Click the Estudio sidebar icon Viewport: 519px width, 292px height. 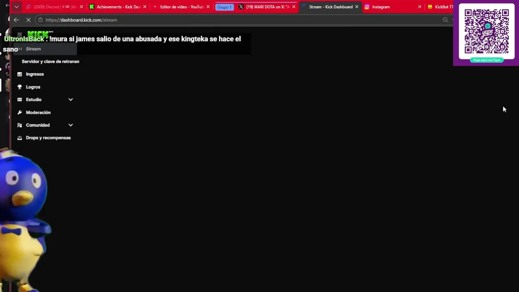[19, 100]
